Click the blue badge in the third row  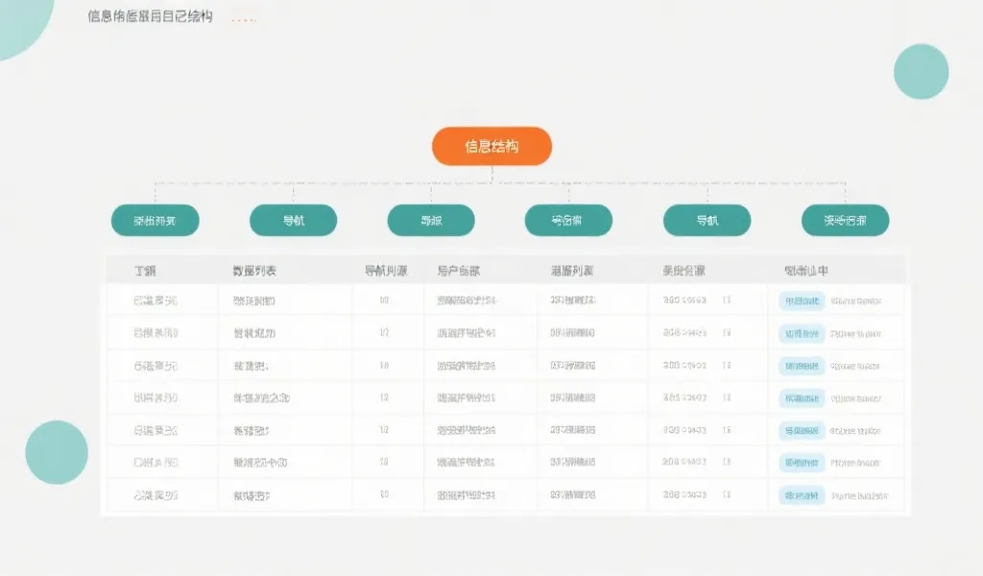coord(803,366)
